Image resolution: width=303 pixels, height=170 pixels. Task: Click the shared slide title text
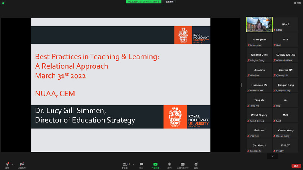click(x=97, y=66)
